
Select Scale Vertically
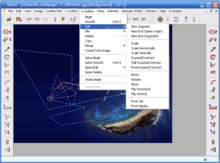pyautogui.click(x=147, y=53)
